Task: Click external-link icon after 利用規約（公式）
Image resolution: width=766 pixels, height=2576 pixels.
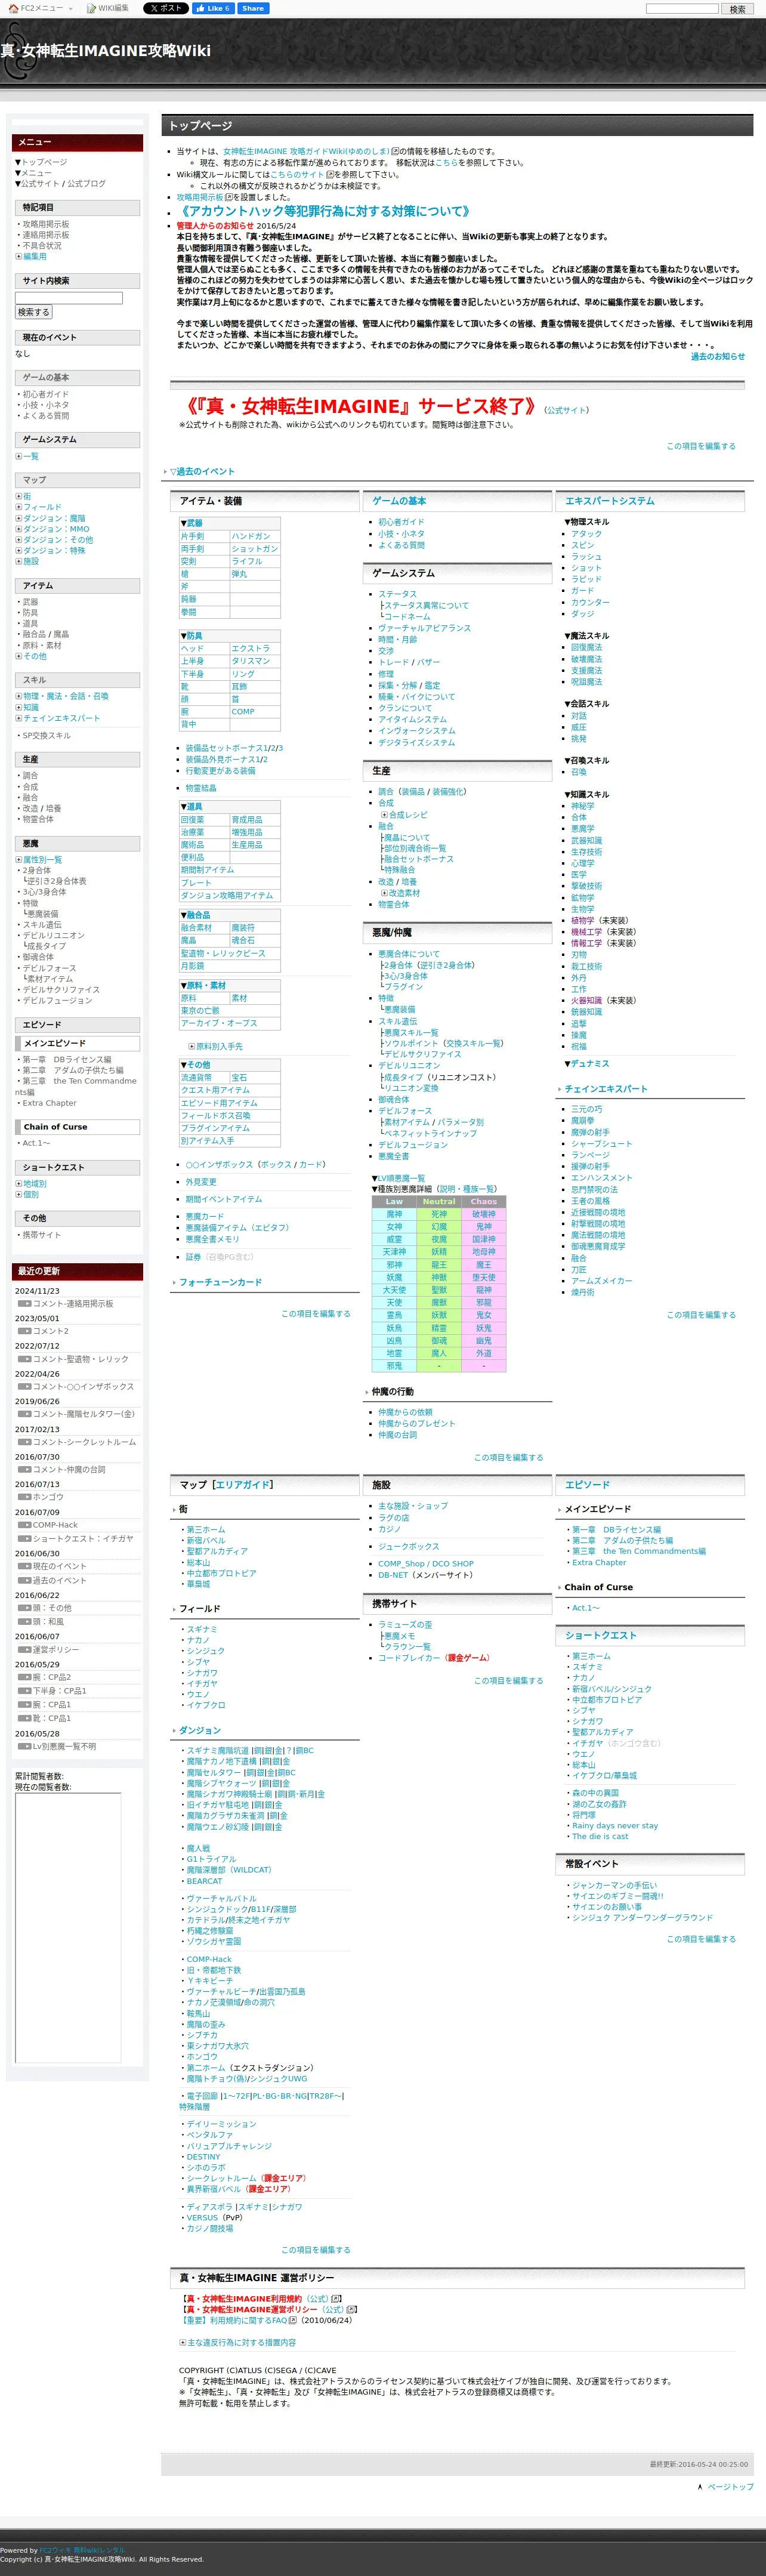Action: tap(336, 2299)
